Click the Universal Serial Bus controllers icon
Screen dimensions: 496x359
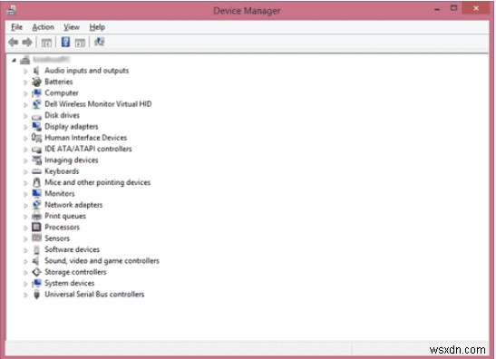click(36, 294)
